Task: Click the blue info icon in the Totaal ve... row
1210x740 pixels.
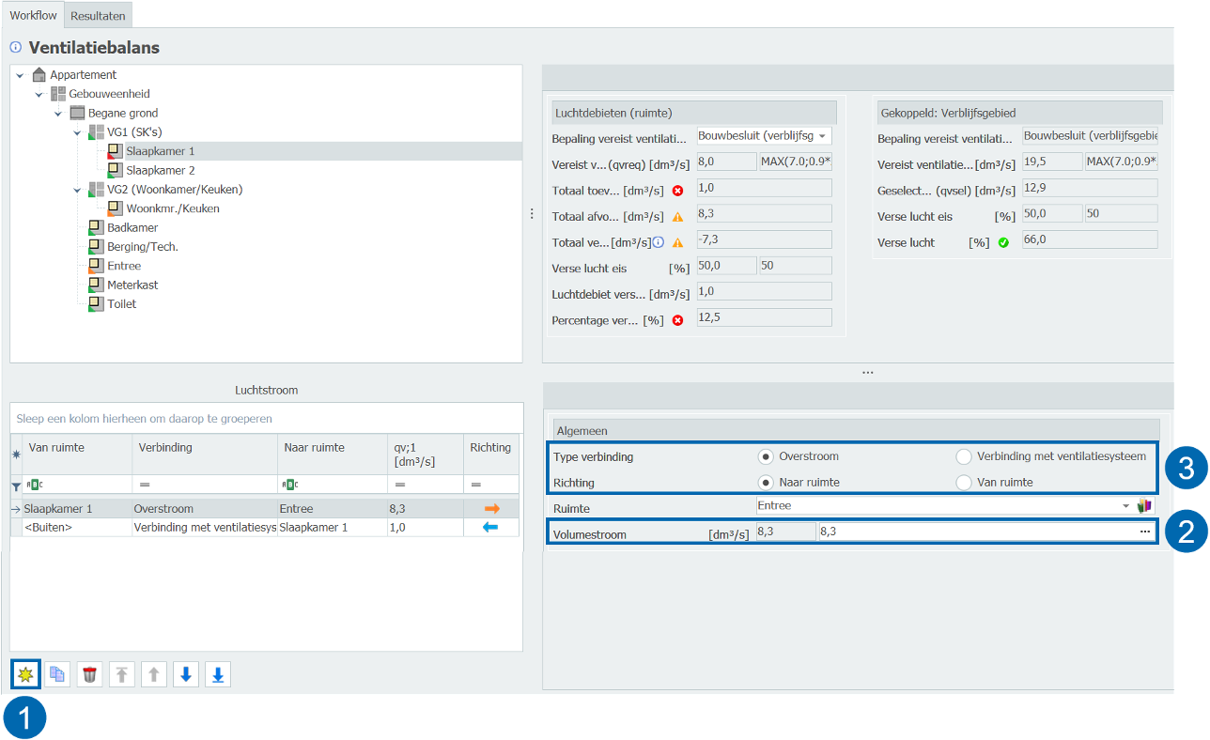Action: tap(659, 241)
